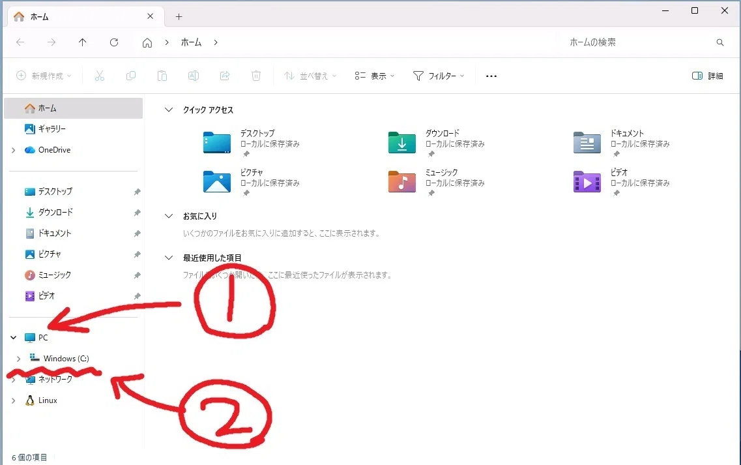741x465 pixels.
Task: Collapse the 最近使用した項目 section
Action: (169, 258)
